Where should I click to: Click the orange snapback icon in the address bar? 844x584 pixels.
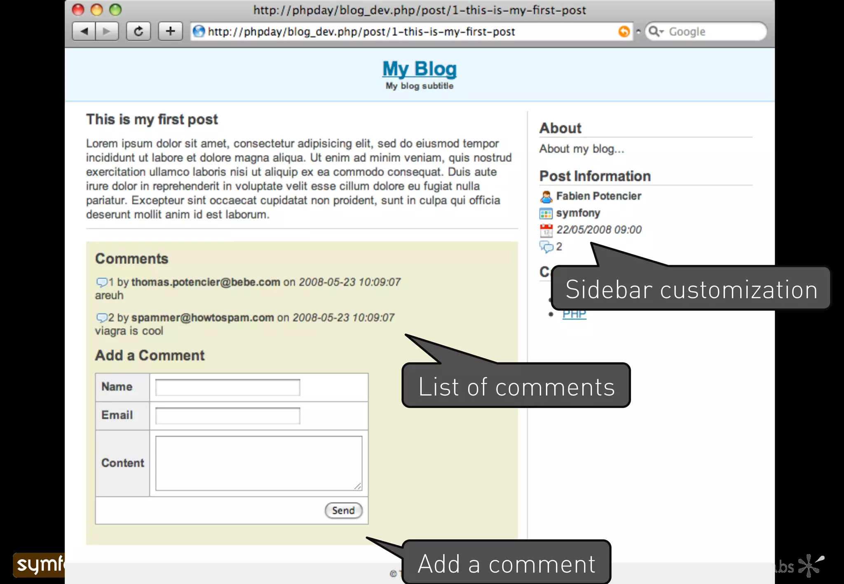coord(624,31)
